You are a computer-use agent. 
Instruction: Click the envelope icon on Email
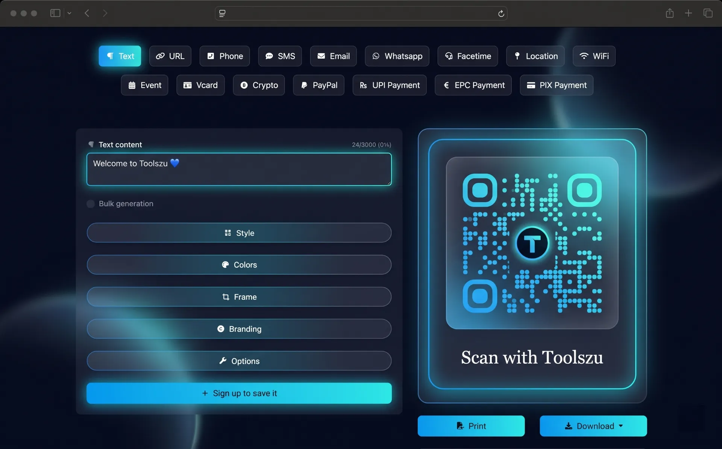click(321, 56)
